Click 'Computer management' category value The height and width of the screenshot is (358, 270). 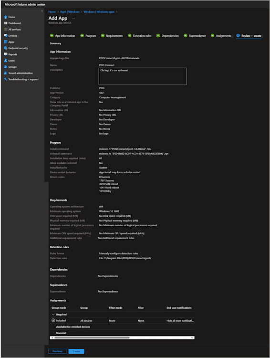tap(113, 97)
